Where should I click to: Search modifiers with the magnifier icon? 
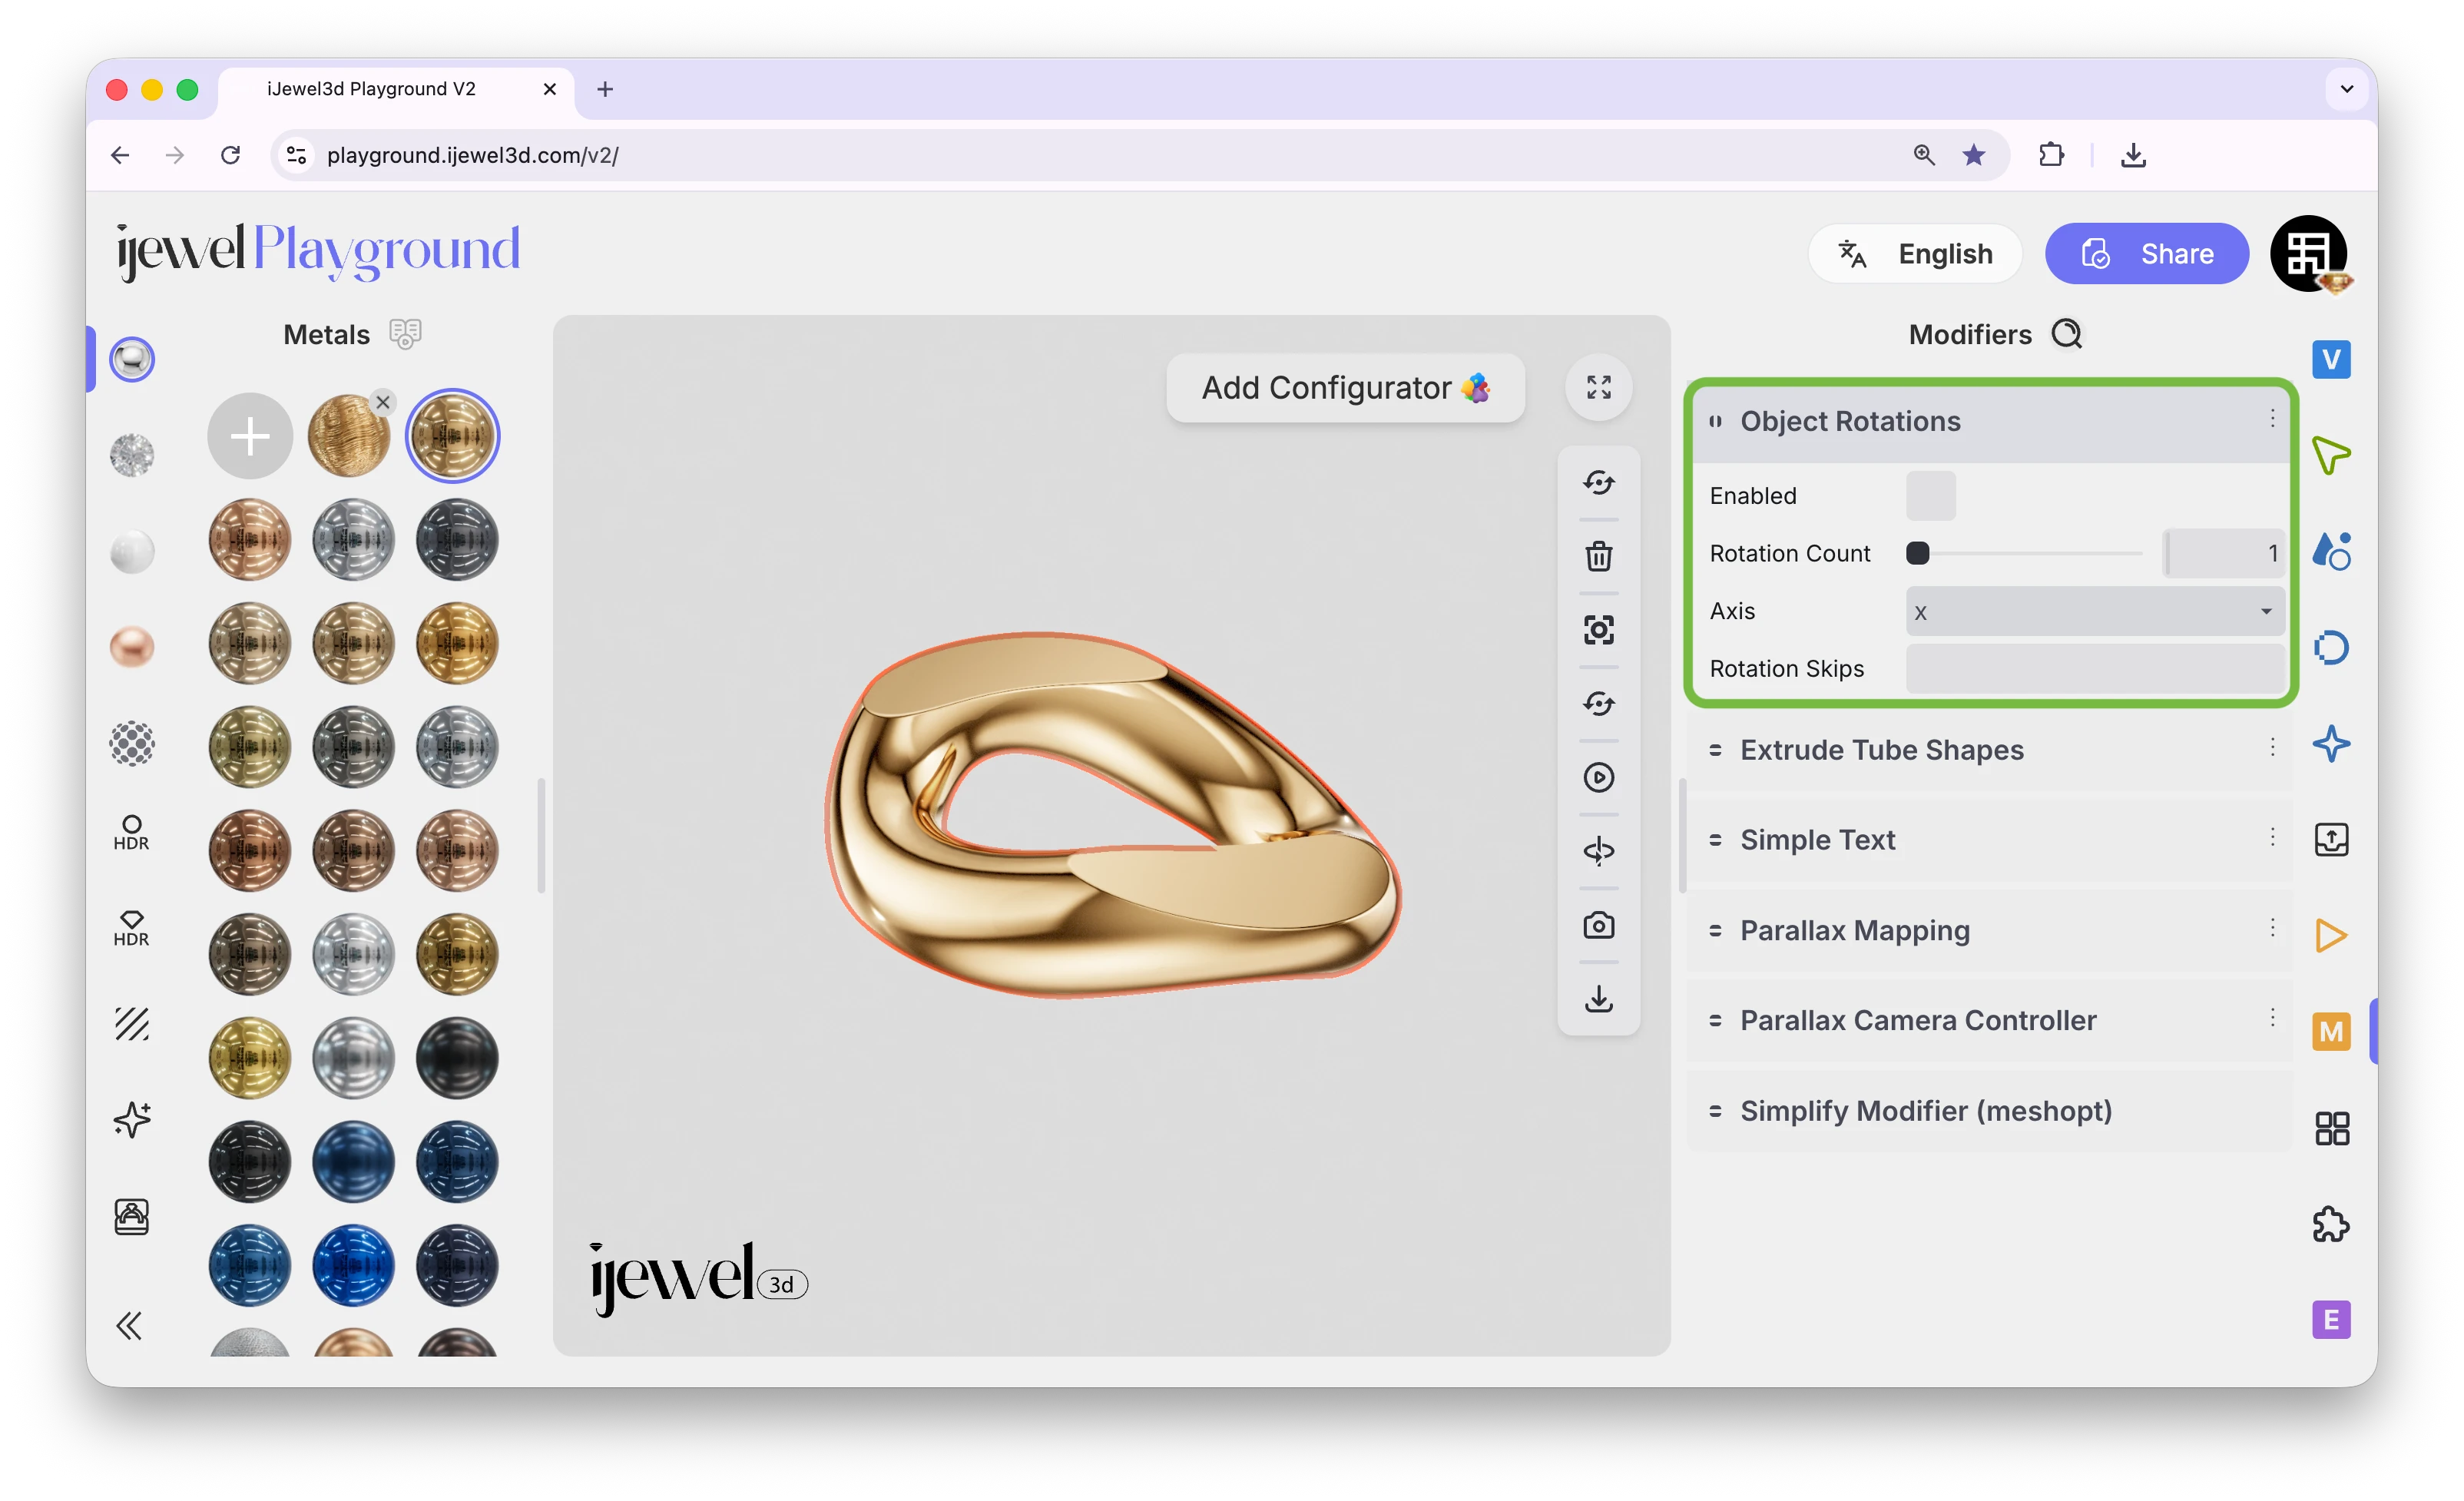pos(2066,334)
